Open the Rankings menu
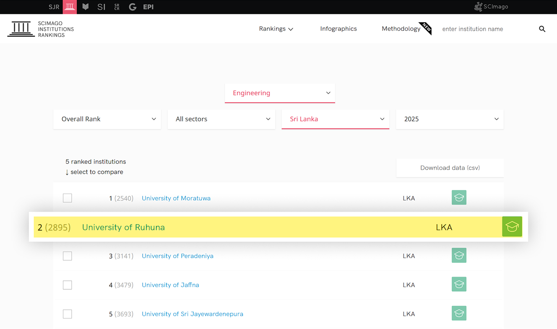 coord(276,29)
